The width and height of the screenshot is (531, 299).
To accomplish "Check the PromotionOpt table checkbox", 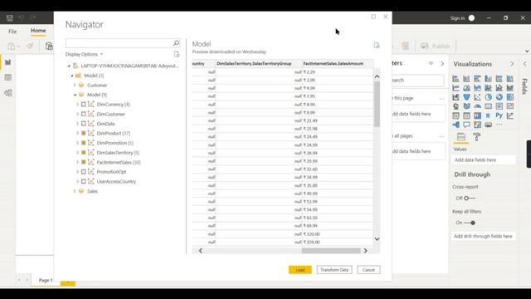I will [x=83, y=172].
